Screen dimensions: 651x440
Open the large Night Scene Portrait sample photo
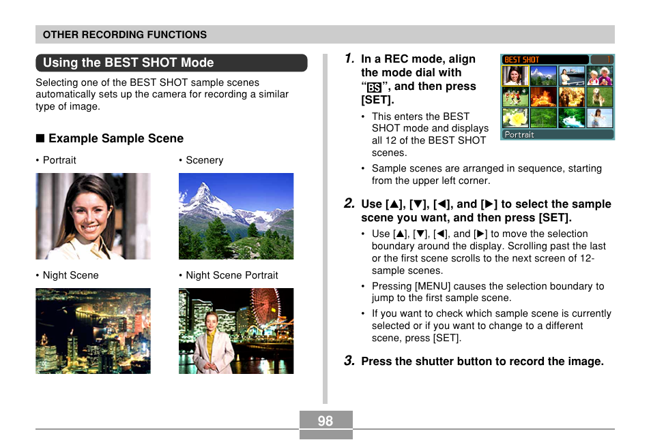coord(236,331)
